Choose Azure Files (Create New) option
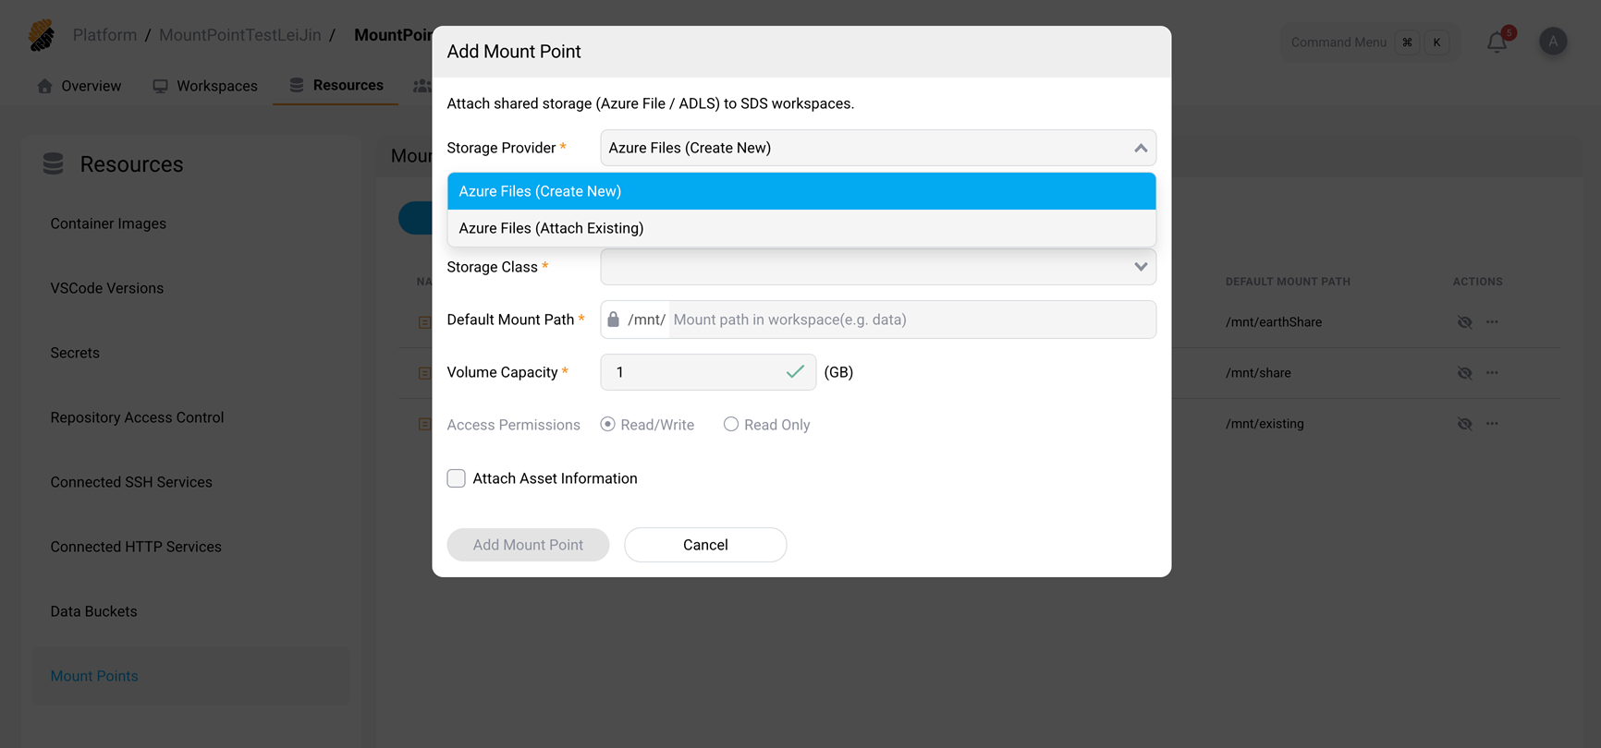Viewport: 1601px width, 748px height. [x=801, y=191]
